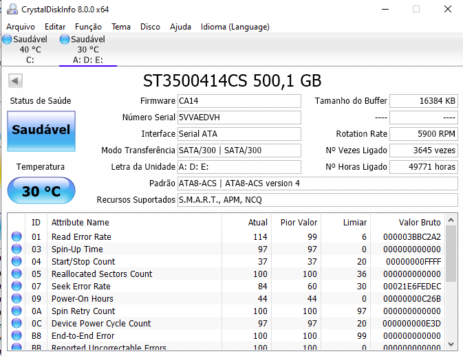The image size is (463, 356).
Task: Select the Spin-Up Time attribute name
Action: [77, 249]
